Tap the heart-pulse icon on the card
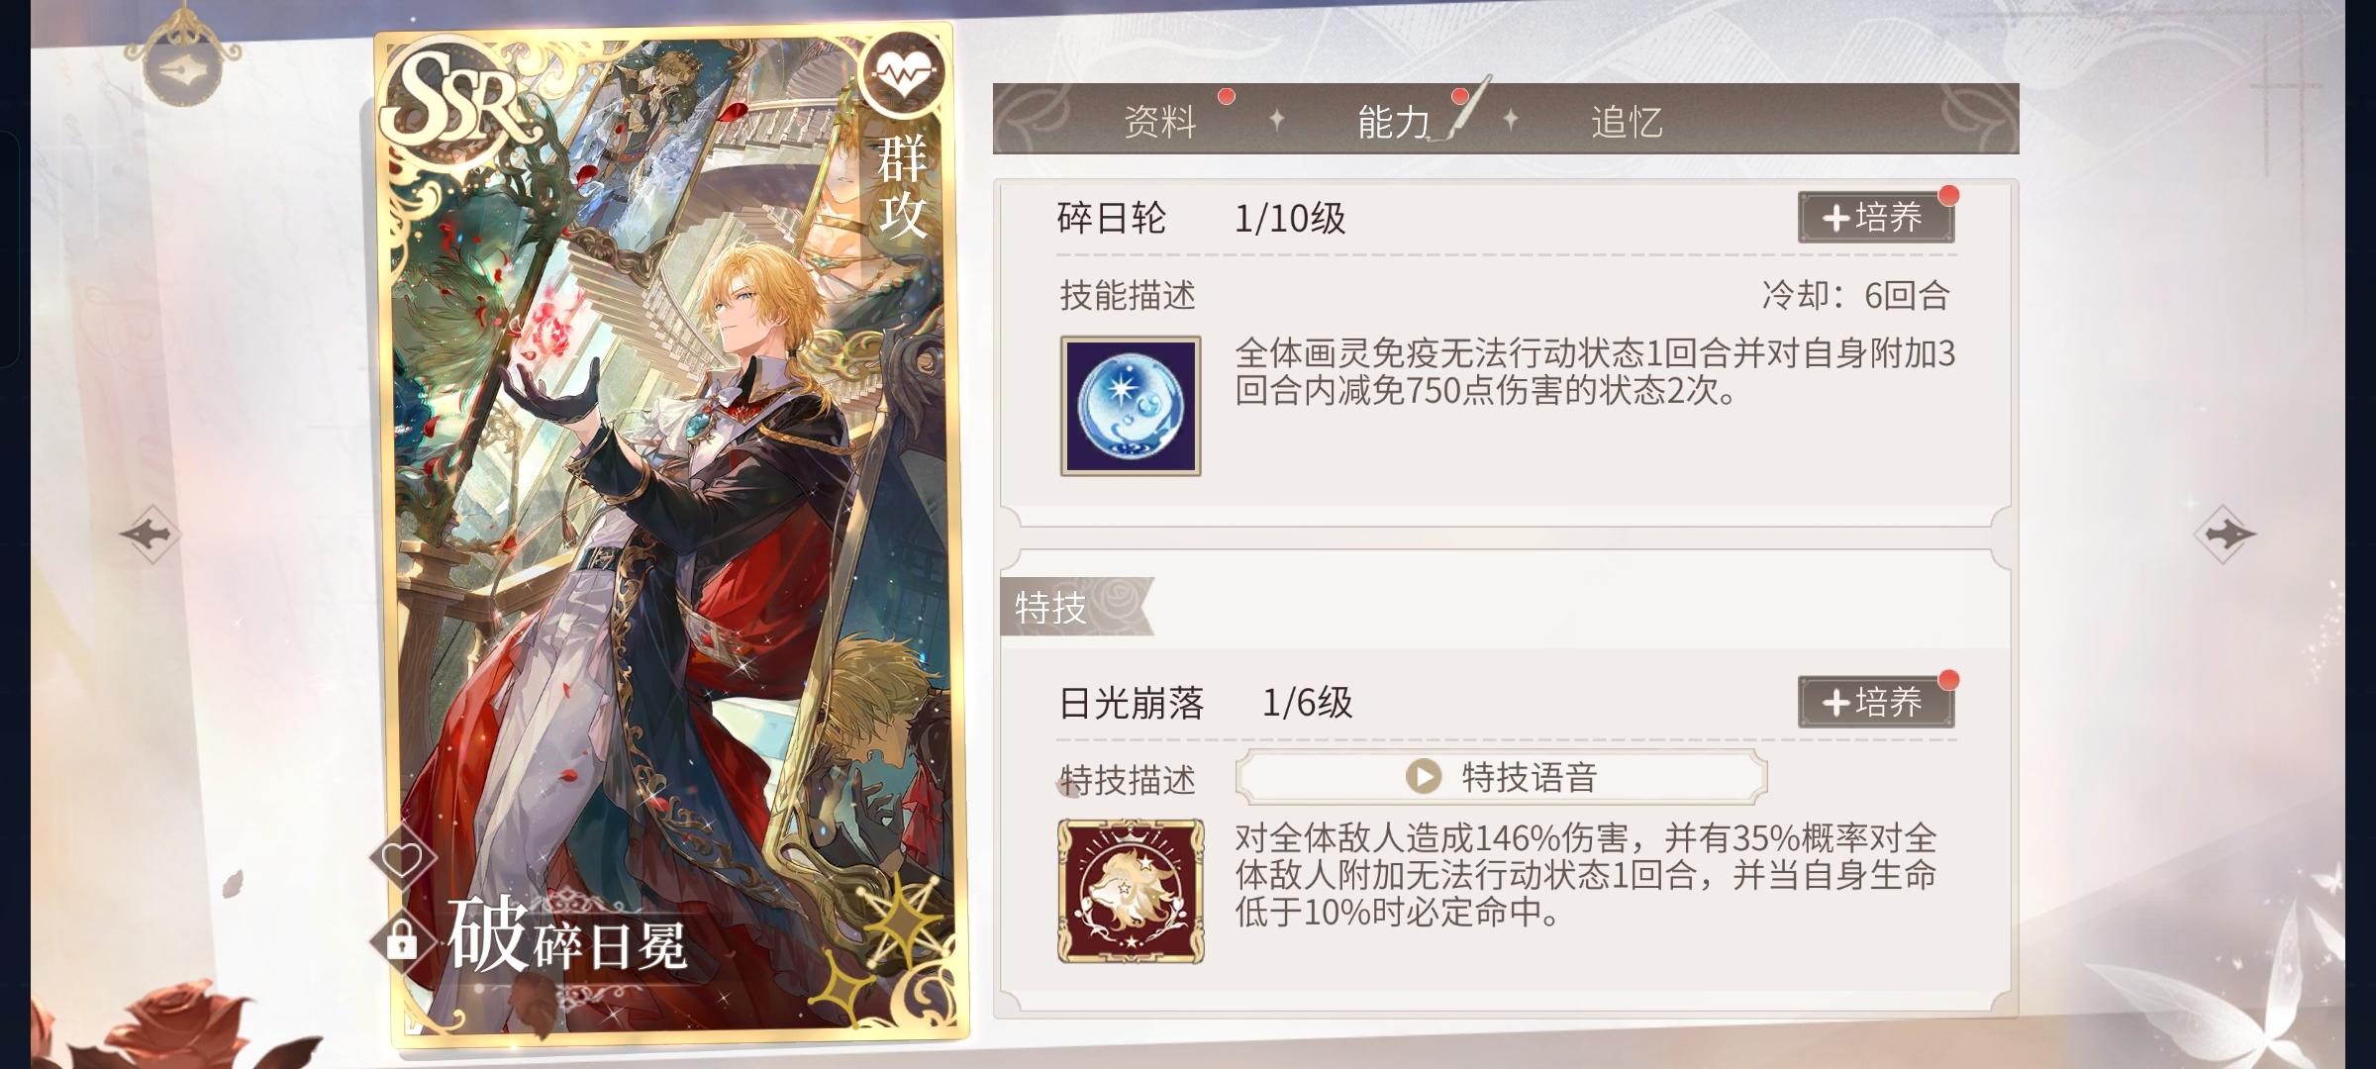The height and width of the screenshot is (1069, 2376). click(x=901, y=72)
